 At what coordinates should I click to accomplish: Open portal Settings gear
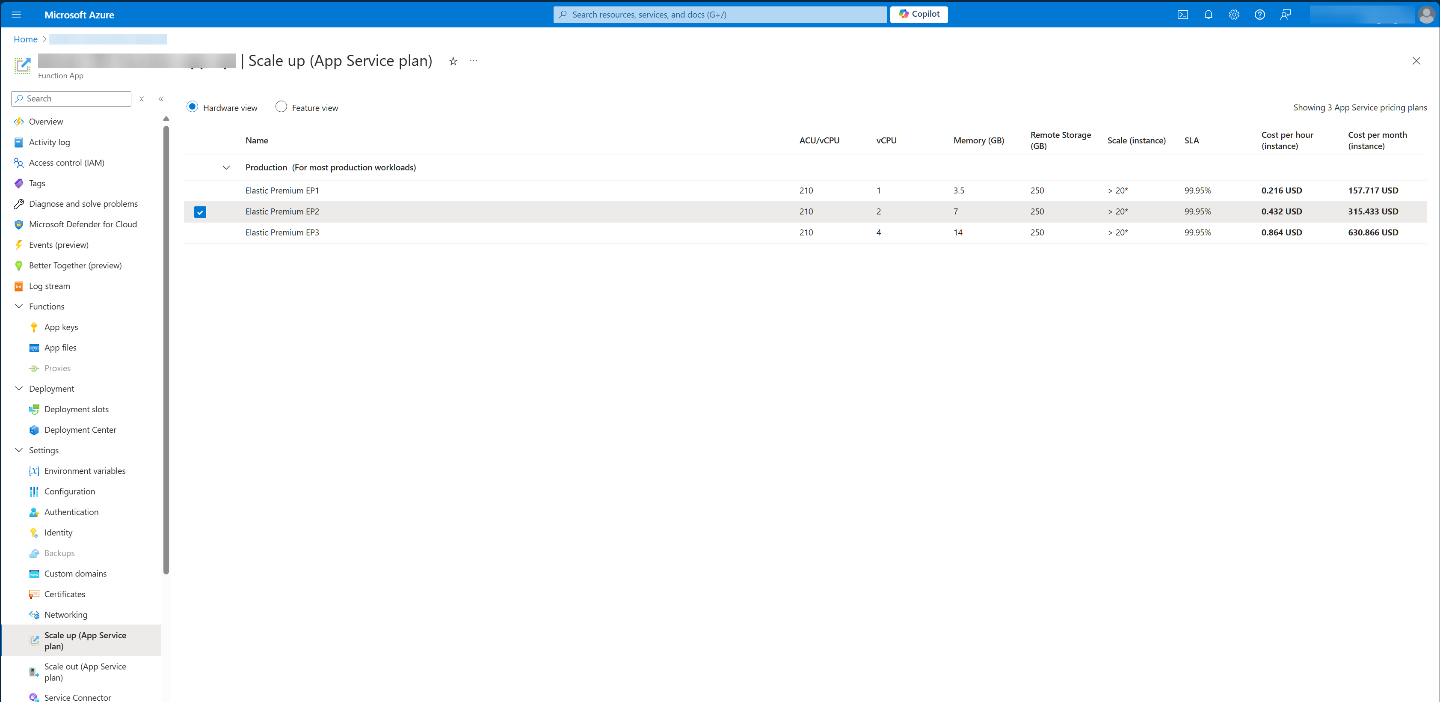click(1234, 15)
